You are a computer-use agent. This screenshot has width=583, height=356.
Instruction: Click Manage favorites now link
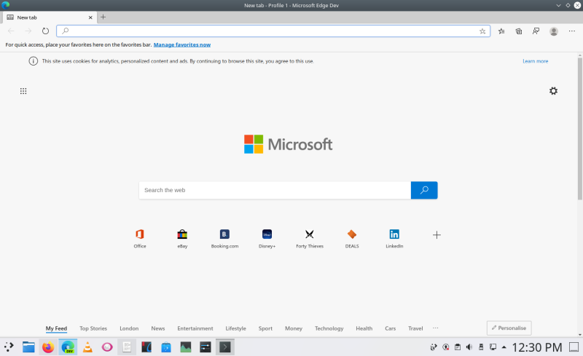[181, 44]
